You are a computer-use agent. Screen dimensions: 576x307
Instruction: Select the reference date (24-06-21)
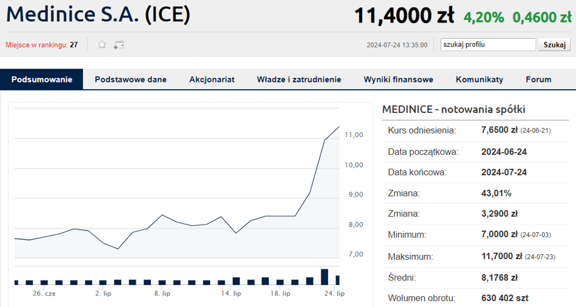point(535,130)
